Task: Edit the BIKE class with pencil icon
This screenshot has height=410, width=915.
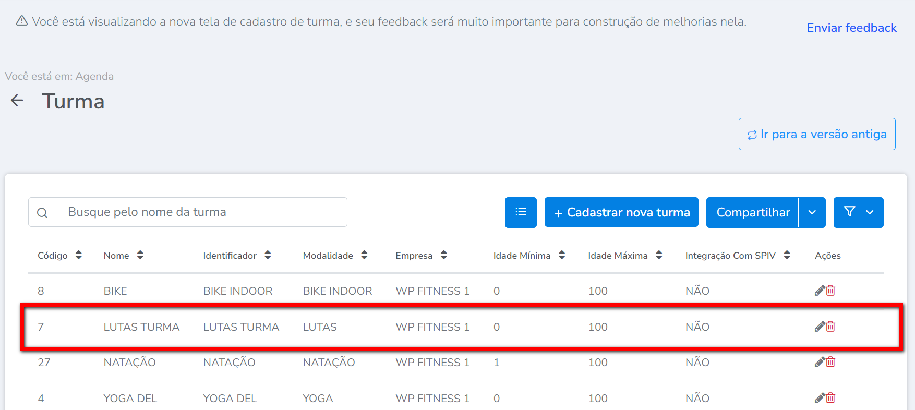Action: [x=820, y=291]
